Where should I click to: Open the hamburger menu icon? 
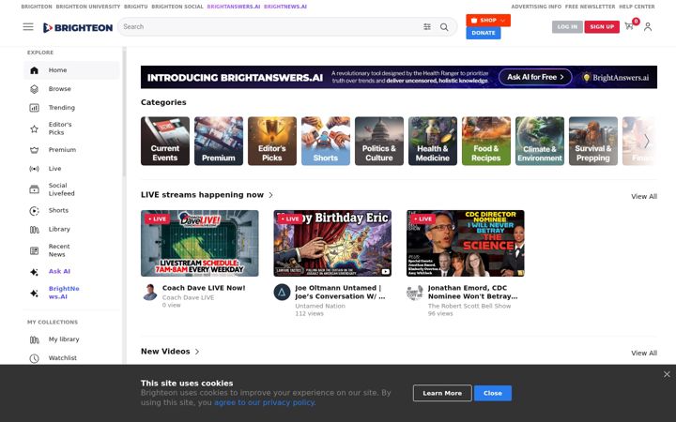point(28,26)
